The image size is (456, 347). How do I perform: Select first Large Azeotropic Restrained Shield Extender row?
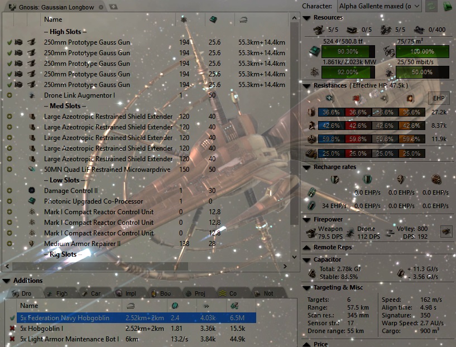coord(147,117)
